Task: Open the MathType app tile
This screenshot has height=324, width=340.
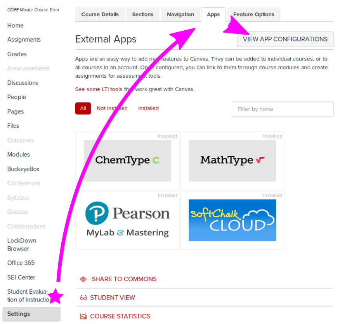Action: pos(232,160)
